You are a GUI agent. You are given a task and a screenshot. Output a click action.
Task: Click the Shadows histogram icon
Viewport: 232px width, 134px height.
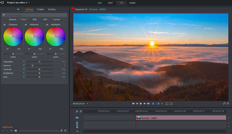pos(5,25)
